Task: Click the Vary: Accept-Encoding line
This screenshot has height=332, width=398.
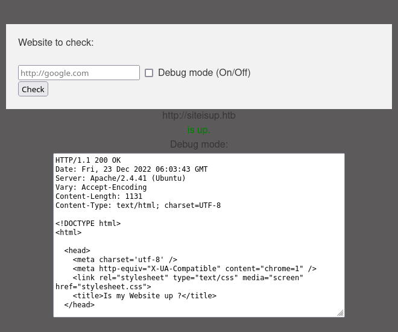Action: (x=101, y=187)
